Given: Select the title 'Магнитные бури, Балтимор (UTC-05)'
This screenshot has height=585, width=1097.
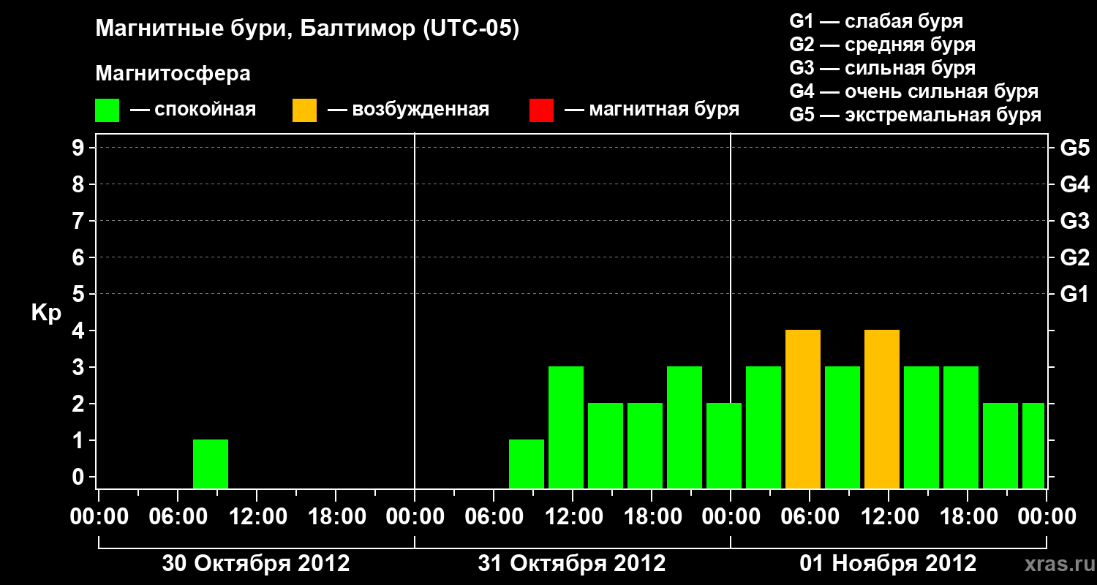Looking at the screenshot, I should (307, 29).
